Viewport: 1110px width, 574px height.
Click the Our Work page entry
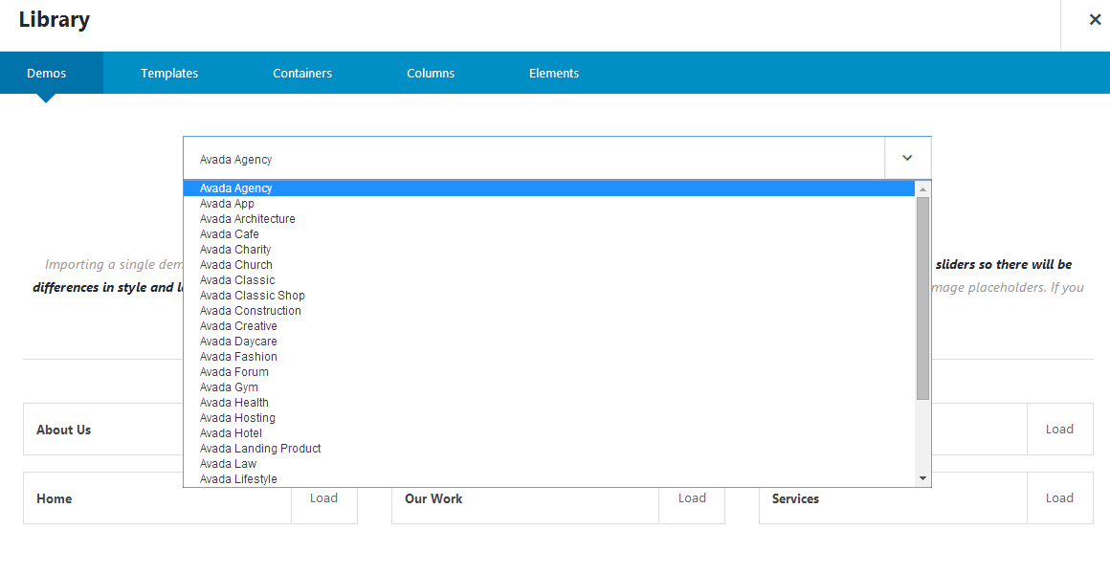tap(433, 498)
